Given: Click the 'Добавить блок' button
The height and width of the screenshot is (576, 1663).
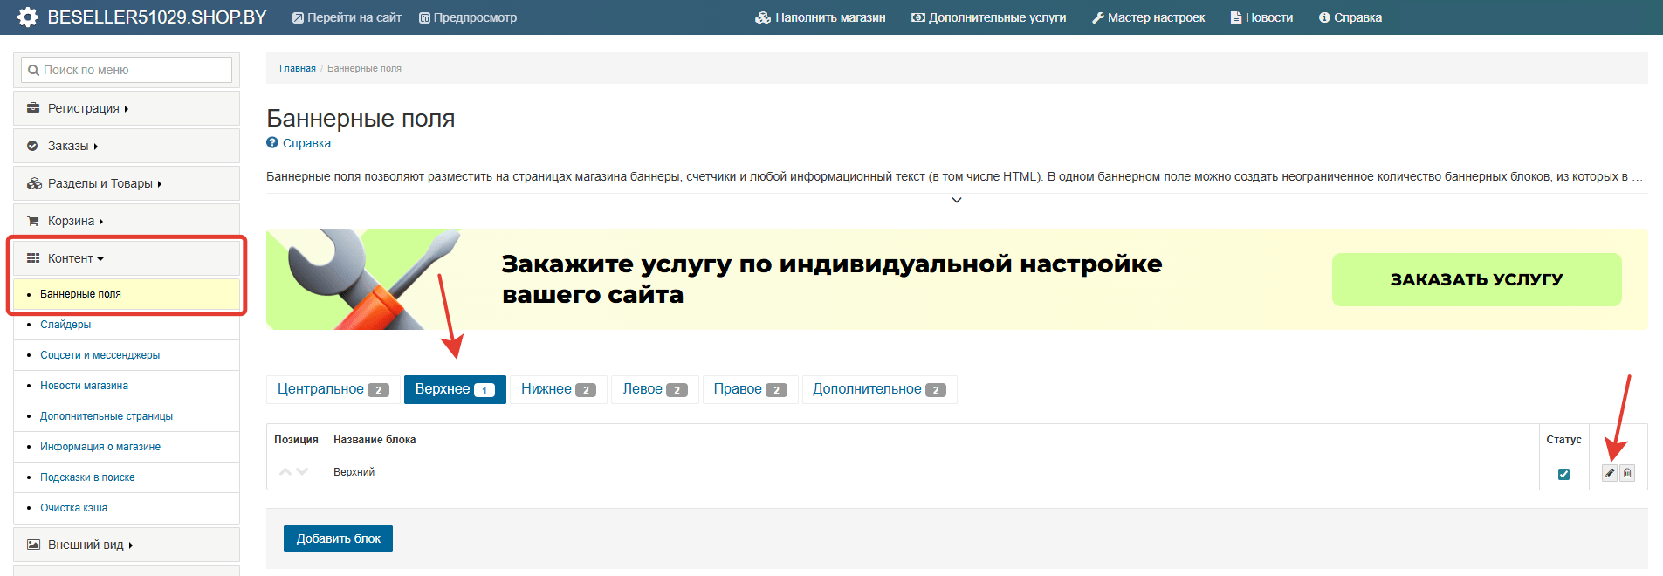Looking at the screenshot, I should click(338, 538).
